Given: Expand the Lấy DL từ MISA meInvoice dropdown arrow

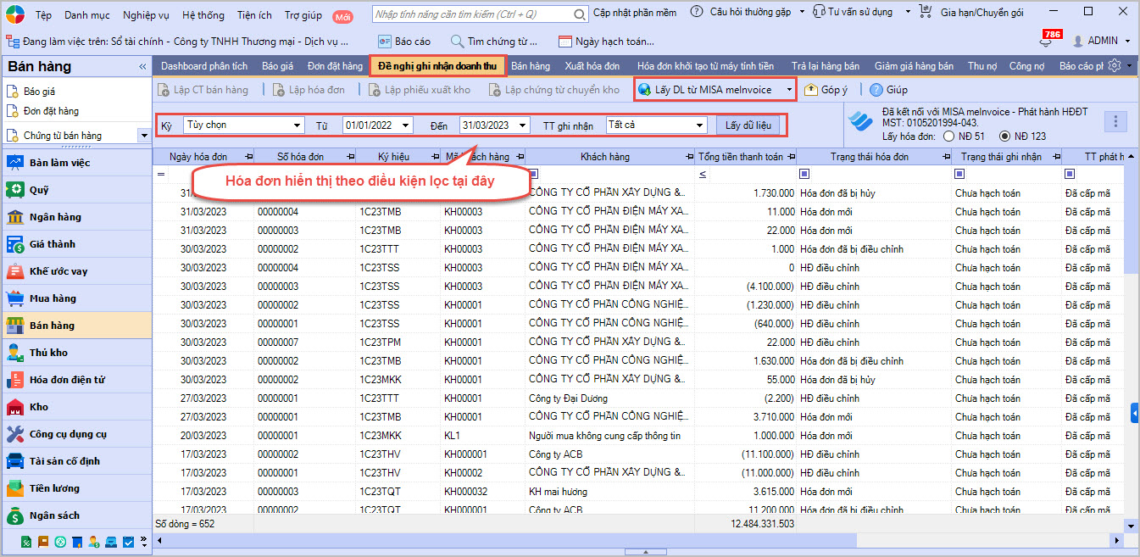Looking at the screenshot, I should pyautogui.click(x=789, y=90).
